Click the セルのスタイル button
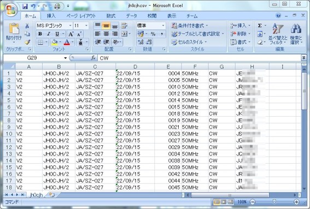The width and height of the screenshot is (310, 209). click(189, 42)
